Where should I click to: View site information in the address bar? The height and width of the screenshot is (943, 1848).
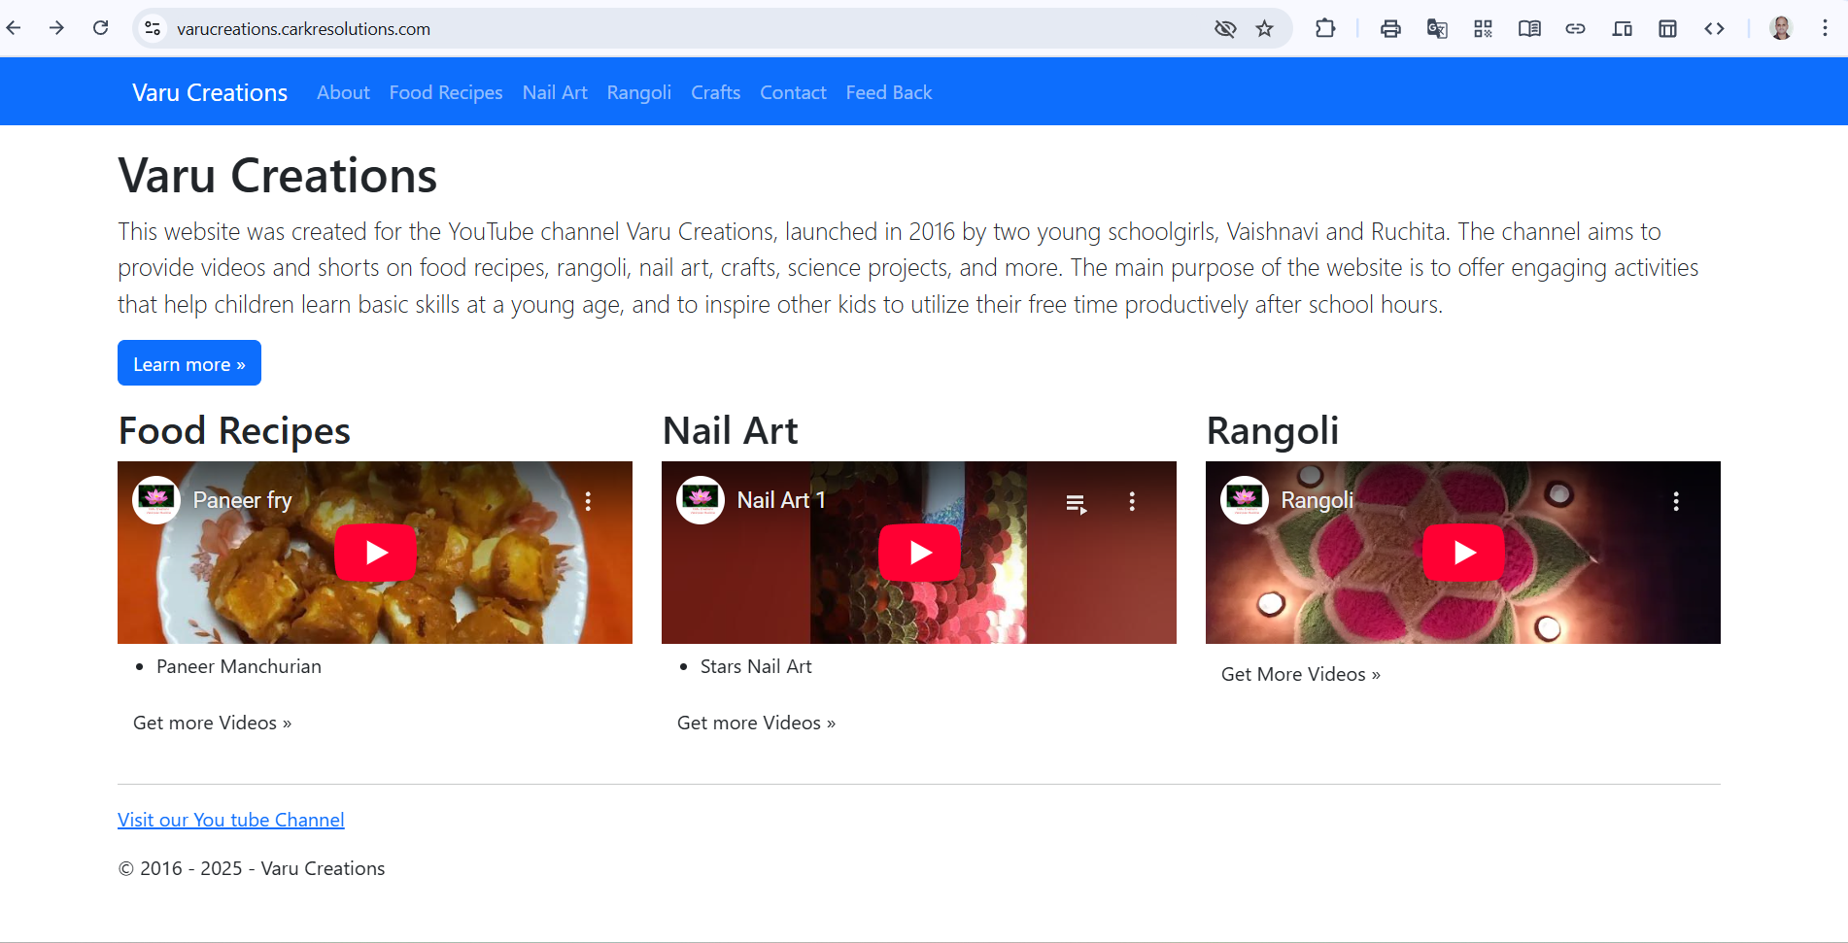coord(153,28)
